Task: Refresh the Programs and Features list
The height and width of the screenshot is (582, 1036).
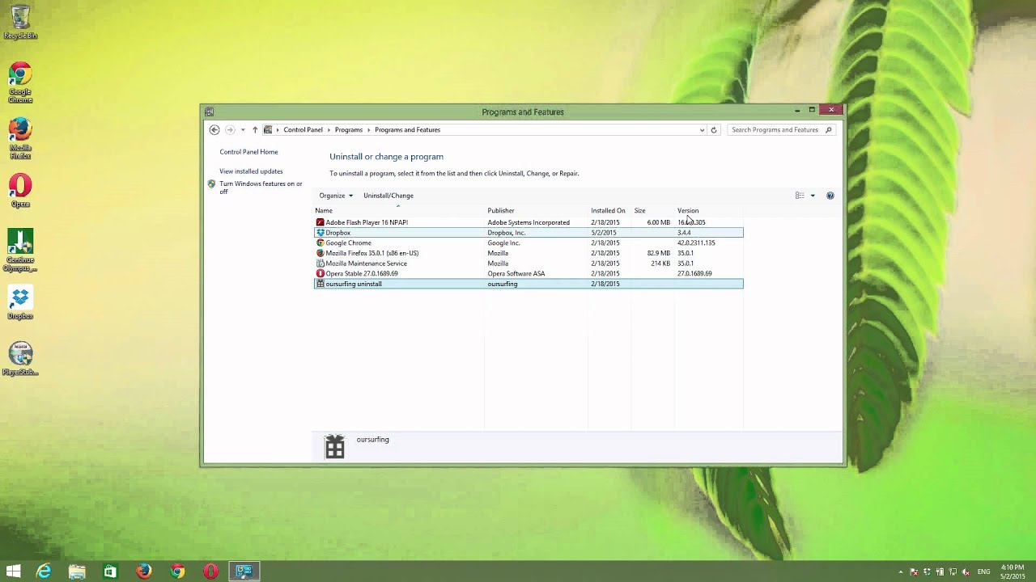Action: pyautogui.click(x=713, y=130)
